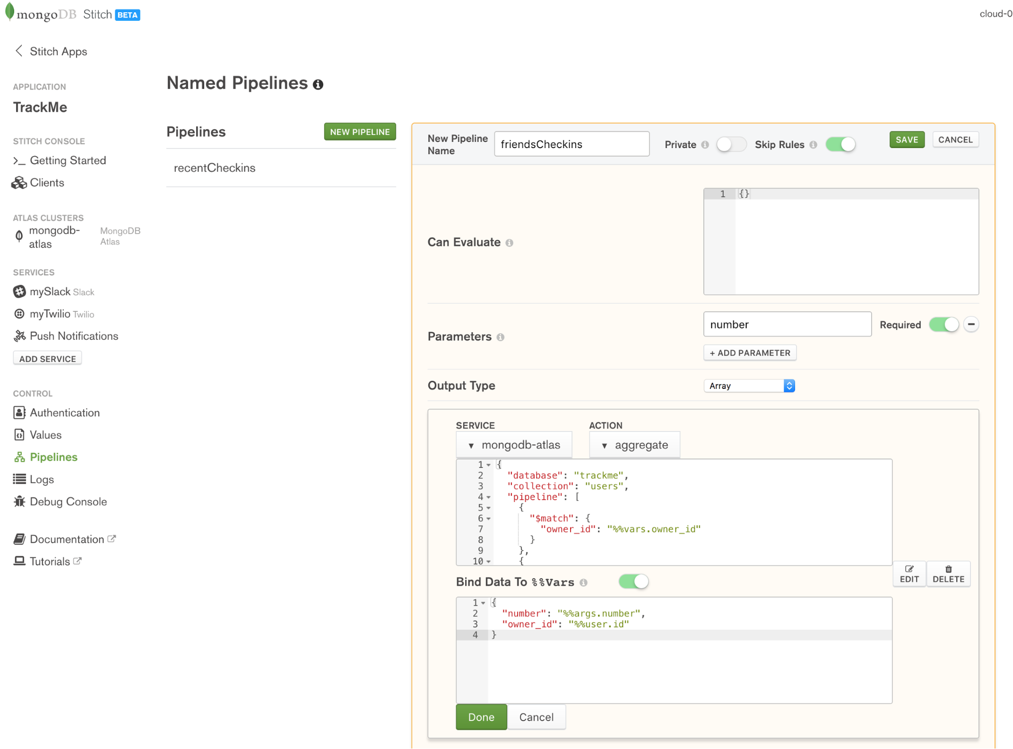Click the mongodb-atlas cluster icon
Image resolution: width=1013 pixels, height=749 pixels.
[x=19, y=236]
